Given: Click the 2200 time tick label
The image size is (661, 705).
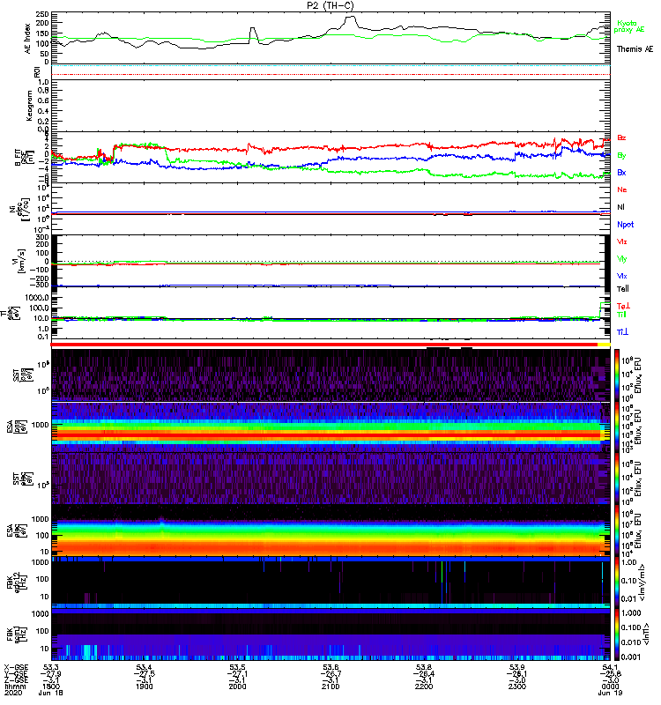Looking at the screenshot, I should coord(424,686).
